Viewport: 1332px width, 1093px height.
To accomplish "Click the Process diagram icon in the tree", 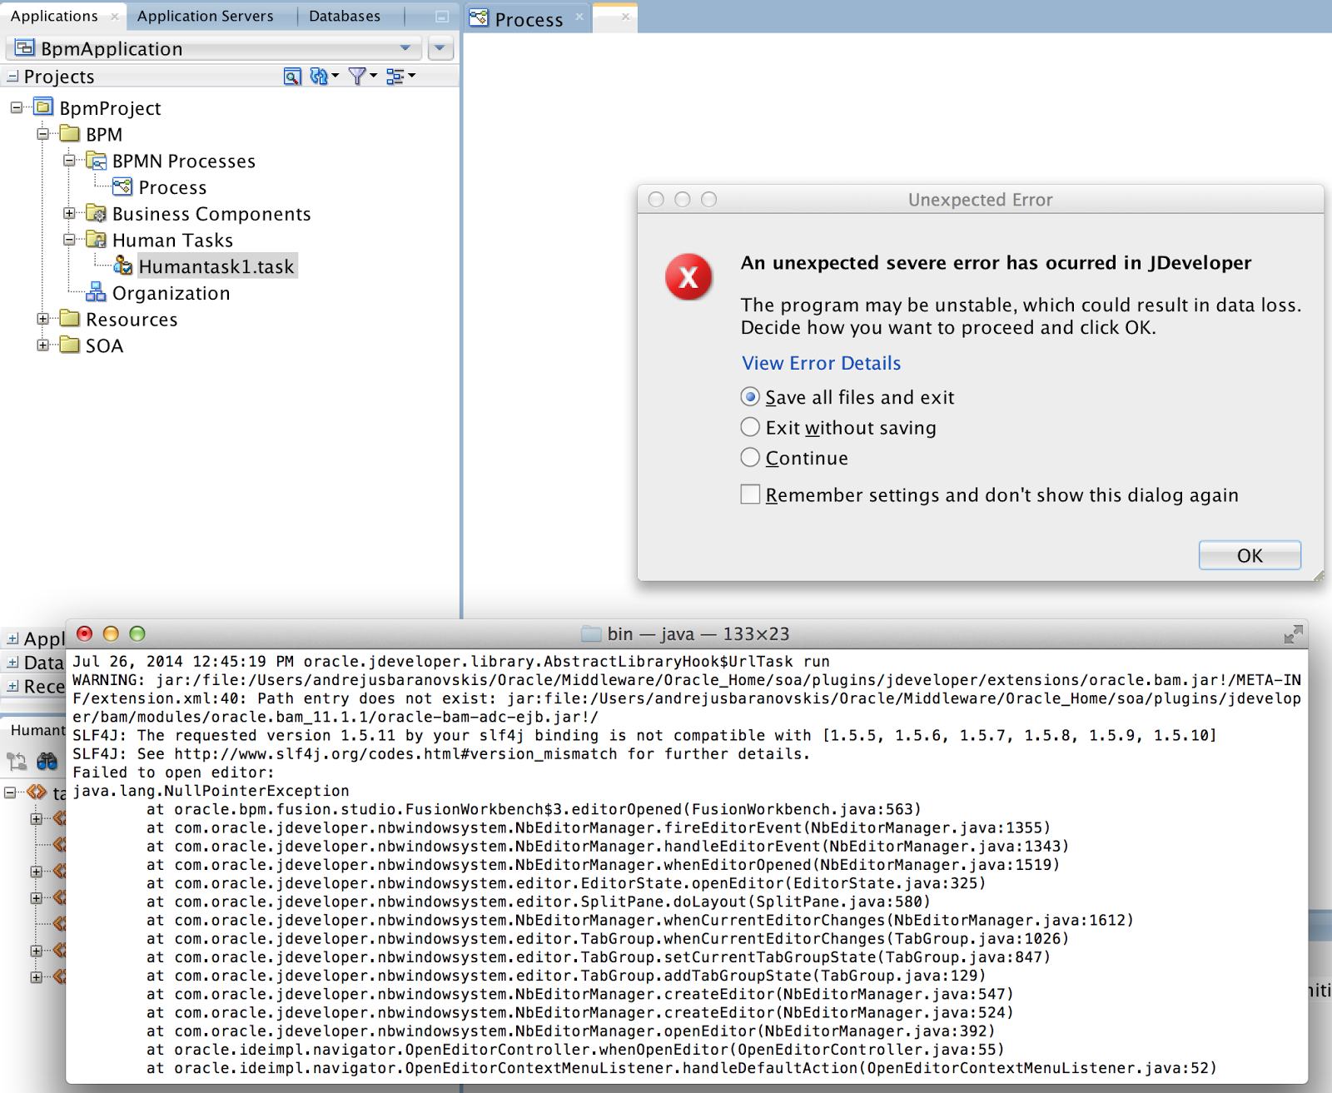I will click(x=122, y=186).
